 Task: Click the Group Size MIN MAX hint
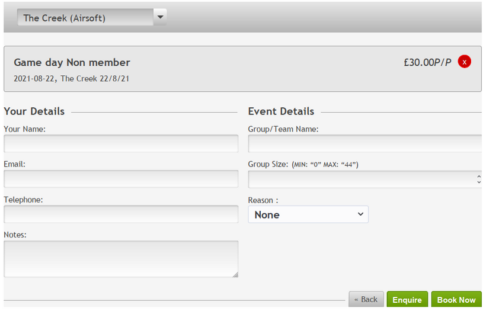tap(325, 164)
